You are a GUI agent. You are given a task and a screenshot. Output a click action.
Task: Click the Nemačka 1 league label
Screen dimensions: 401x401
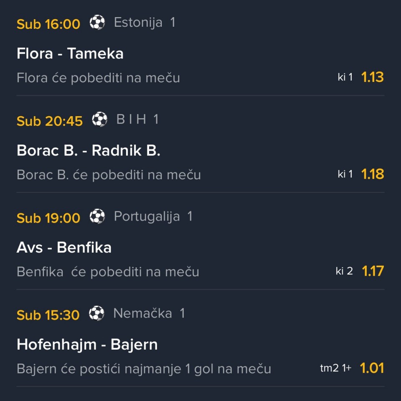(x=149, y=313)
